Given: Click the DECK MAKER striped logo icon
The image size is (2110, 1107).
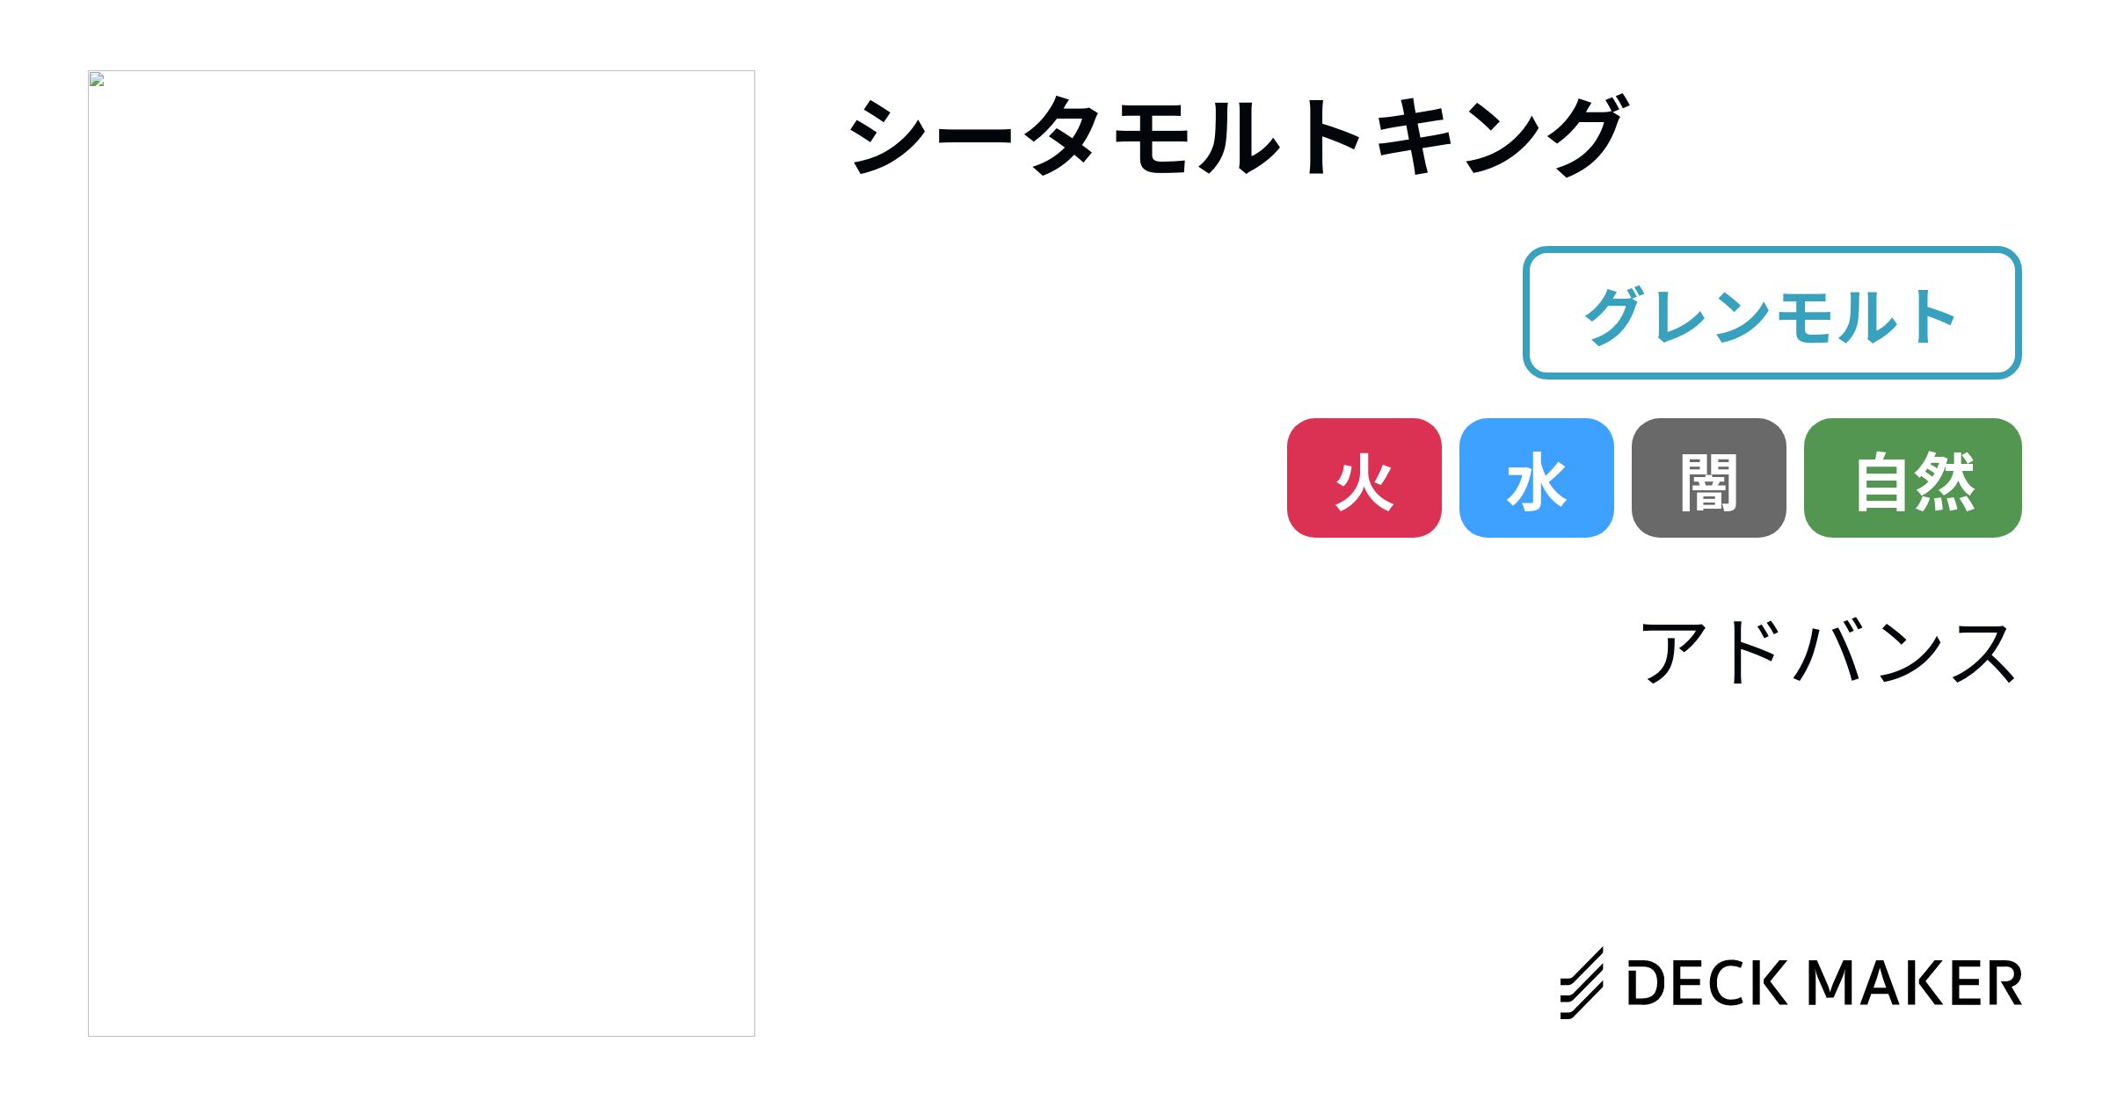Looking at the screenshot, I should (x=1582, y=983).
